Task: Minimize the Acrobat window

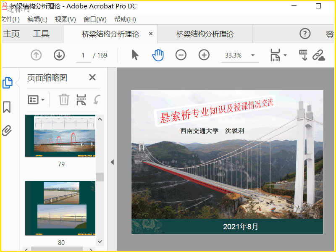Action: click(294, 6)
